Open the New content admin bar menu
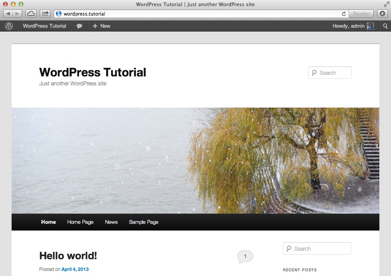 click(x=102, y=26)
